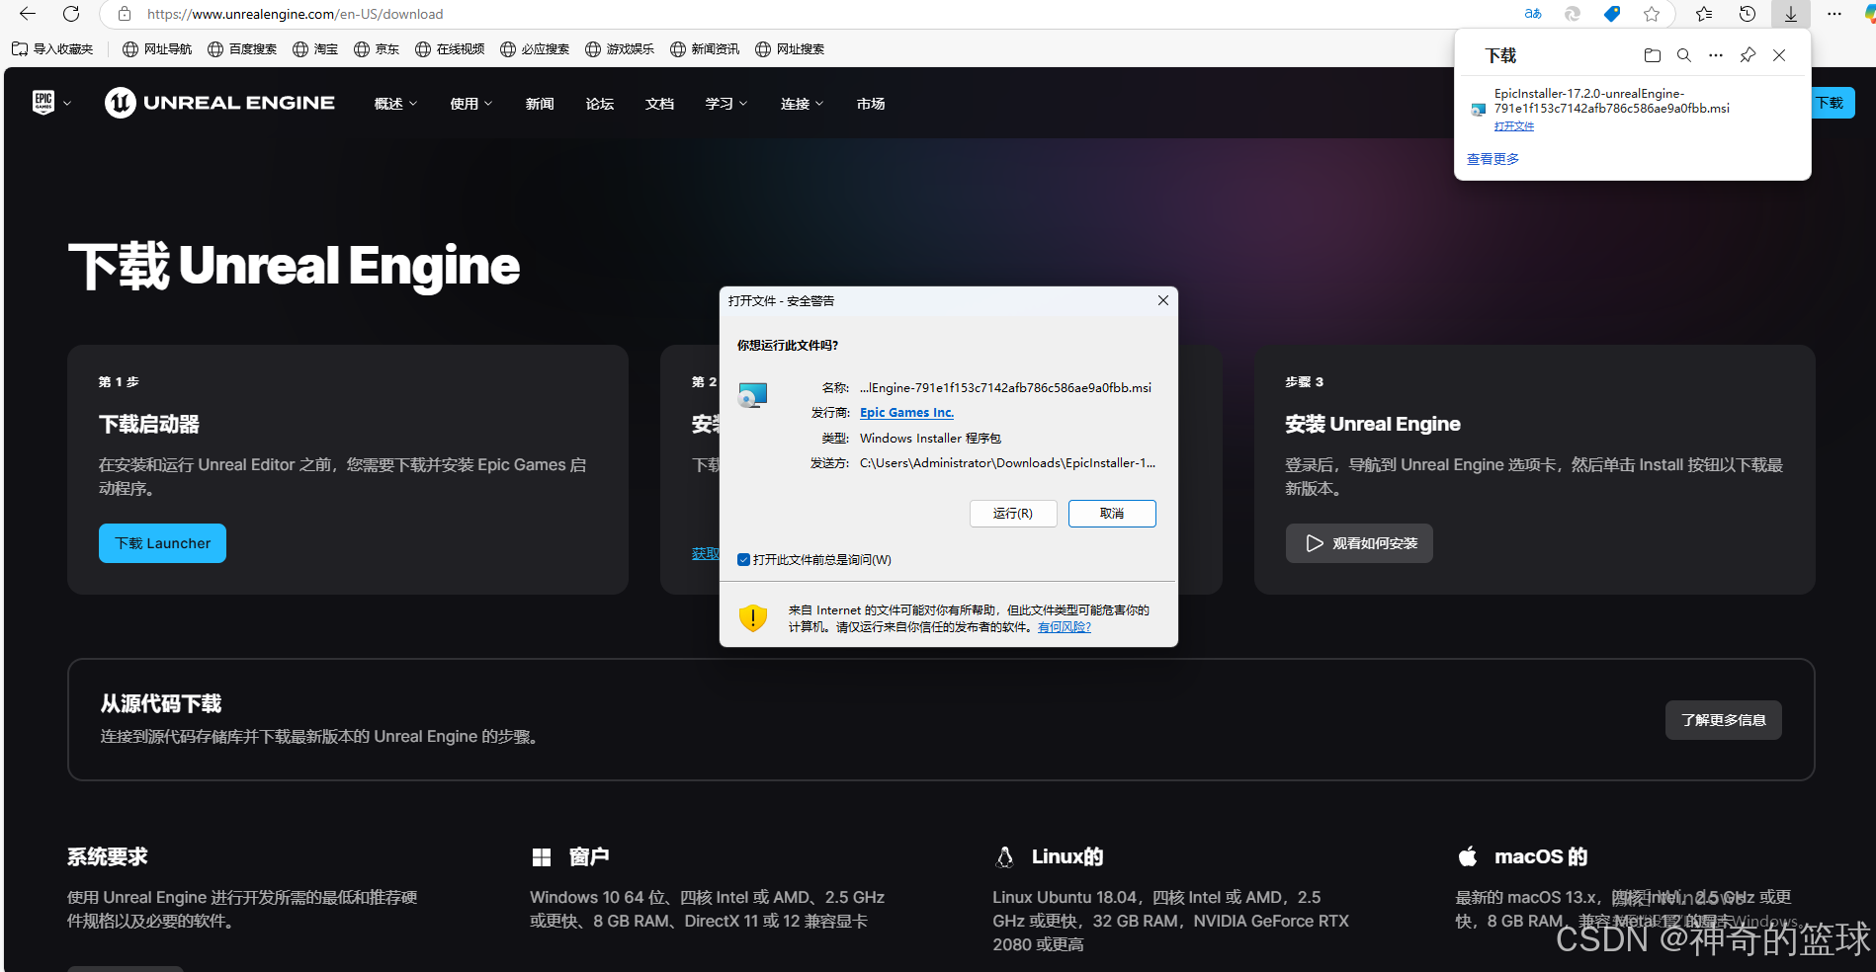Open the 淘宝 bookmark
Image resolution: width=1876 pixels, height=972 pixels.
point(315,49)
